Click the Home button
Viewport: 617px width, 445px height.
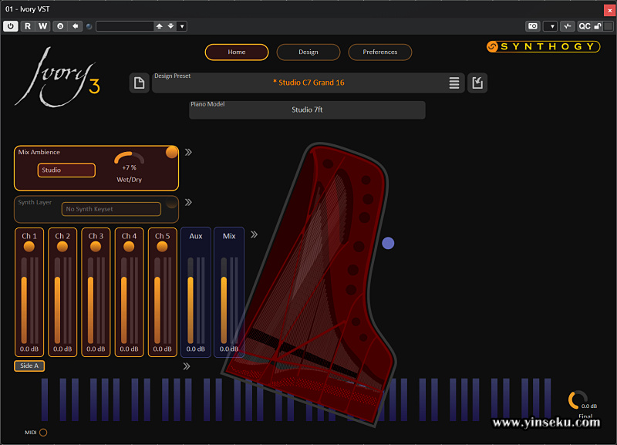click(237, 52)
